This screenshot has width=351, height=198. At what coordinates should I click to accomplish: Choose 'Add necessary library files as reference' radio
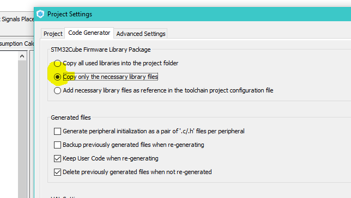coord(57,90)
